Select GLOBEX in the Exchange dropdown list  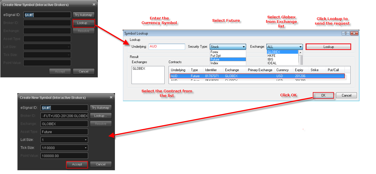(282, 52)
